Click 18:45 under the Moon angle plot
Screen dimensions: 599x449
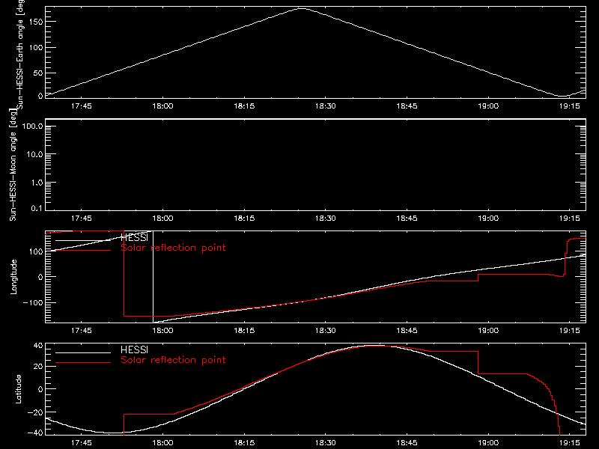click(407, 219)
